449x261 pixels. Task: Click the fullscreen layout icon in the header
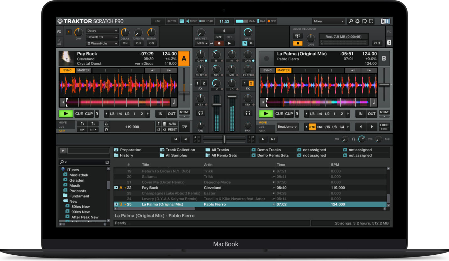(x=371, y=21)
